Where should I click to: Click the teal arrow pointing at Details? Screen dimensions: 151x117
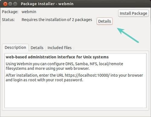tap(128, 35)
